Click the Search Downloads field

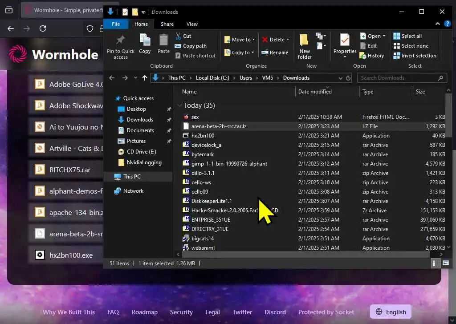(401, 78)
